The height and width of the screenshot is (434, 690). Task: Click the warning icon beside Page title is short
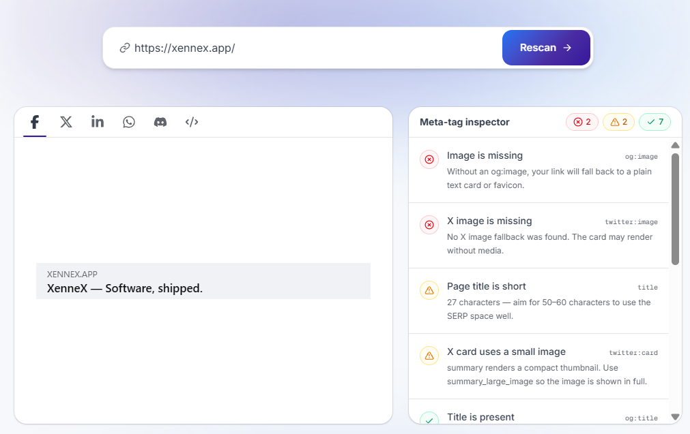pyautogui.click(x=429, y=290)
